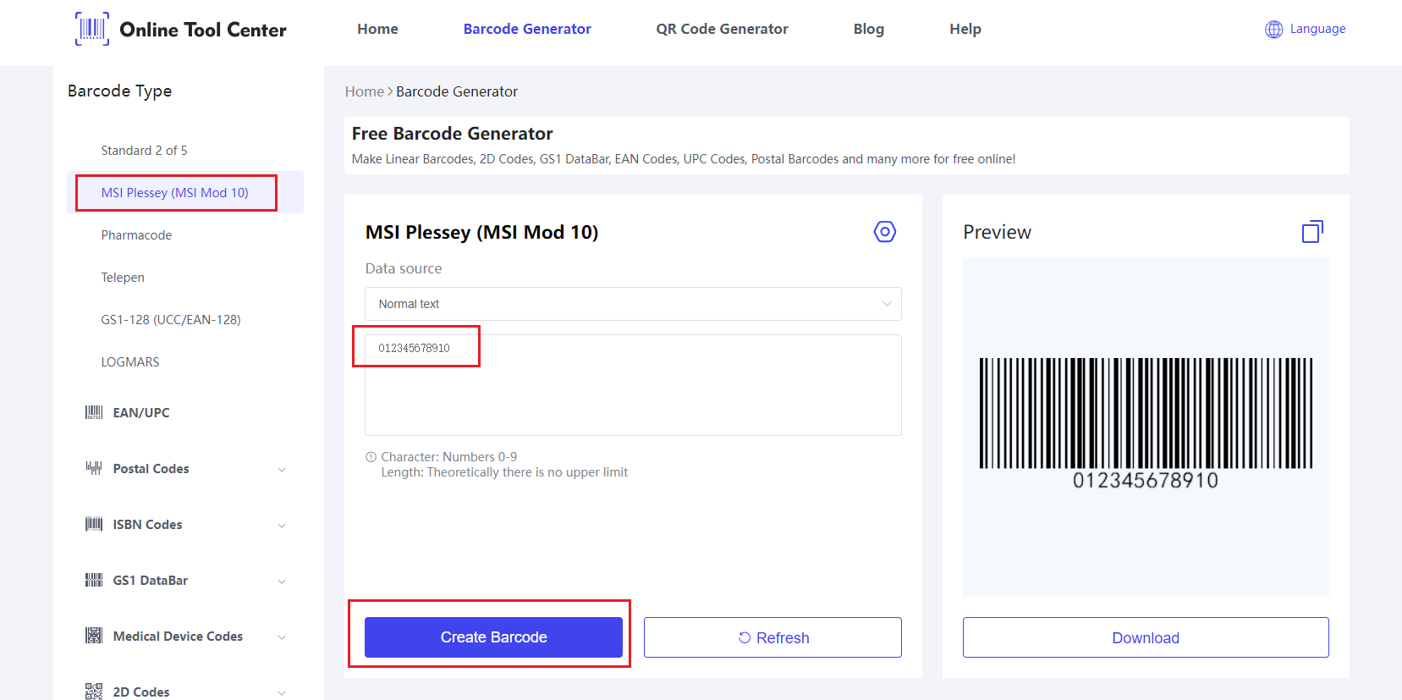Open the Medical Device Codes category label
1402x700 pixels.
point(178,636)
